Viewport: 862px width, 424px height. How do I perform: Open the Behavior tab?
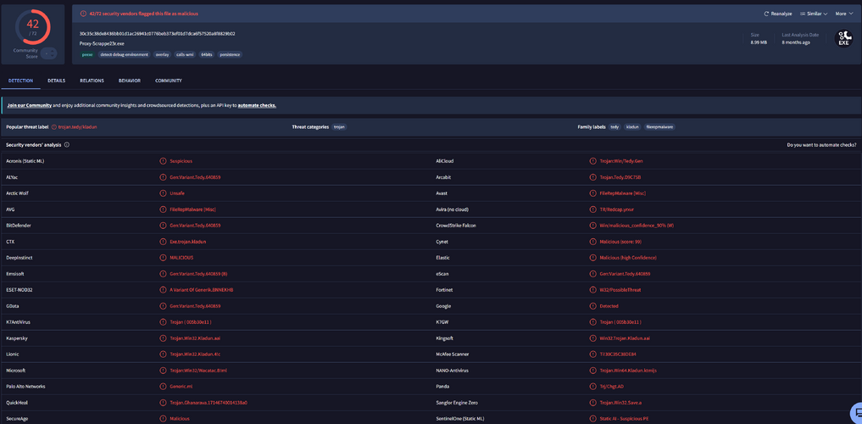click(x=129, y=81)
